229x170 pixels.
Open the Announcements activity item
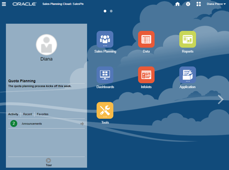[31, 124]
